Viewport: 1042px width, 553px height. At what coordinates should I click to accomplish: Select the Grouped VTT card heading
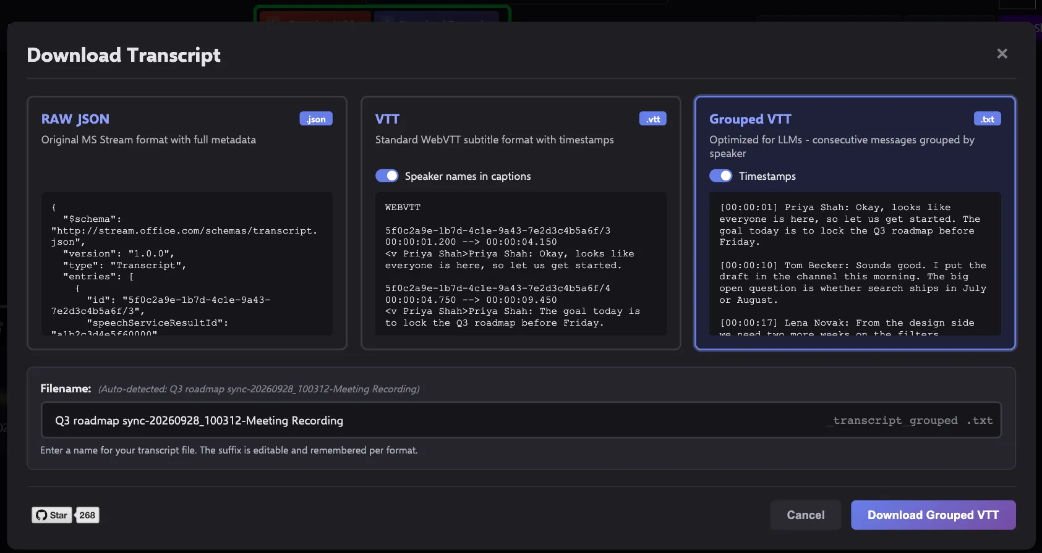[750, 119]
